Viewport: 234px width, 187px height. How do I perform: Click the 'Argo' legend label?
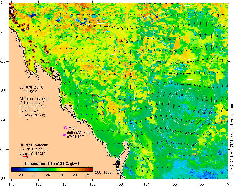click(73, 128)
